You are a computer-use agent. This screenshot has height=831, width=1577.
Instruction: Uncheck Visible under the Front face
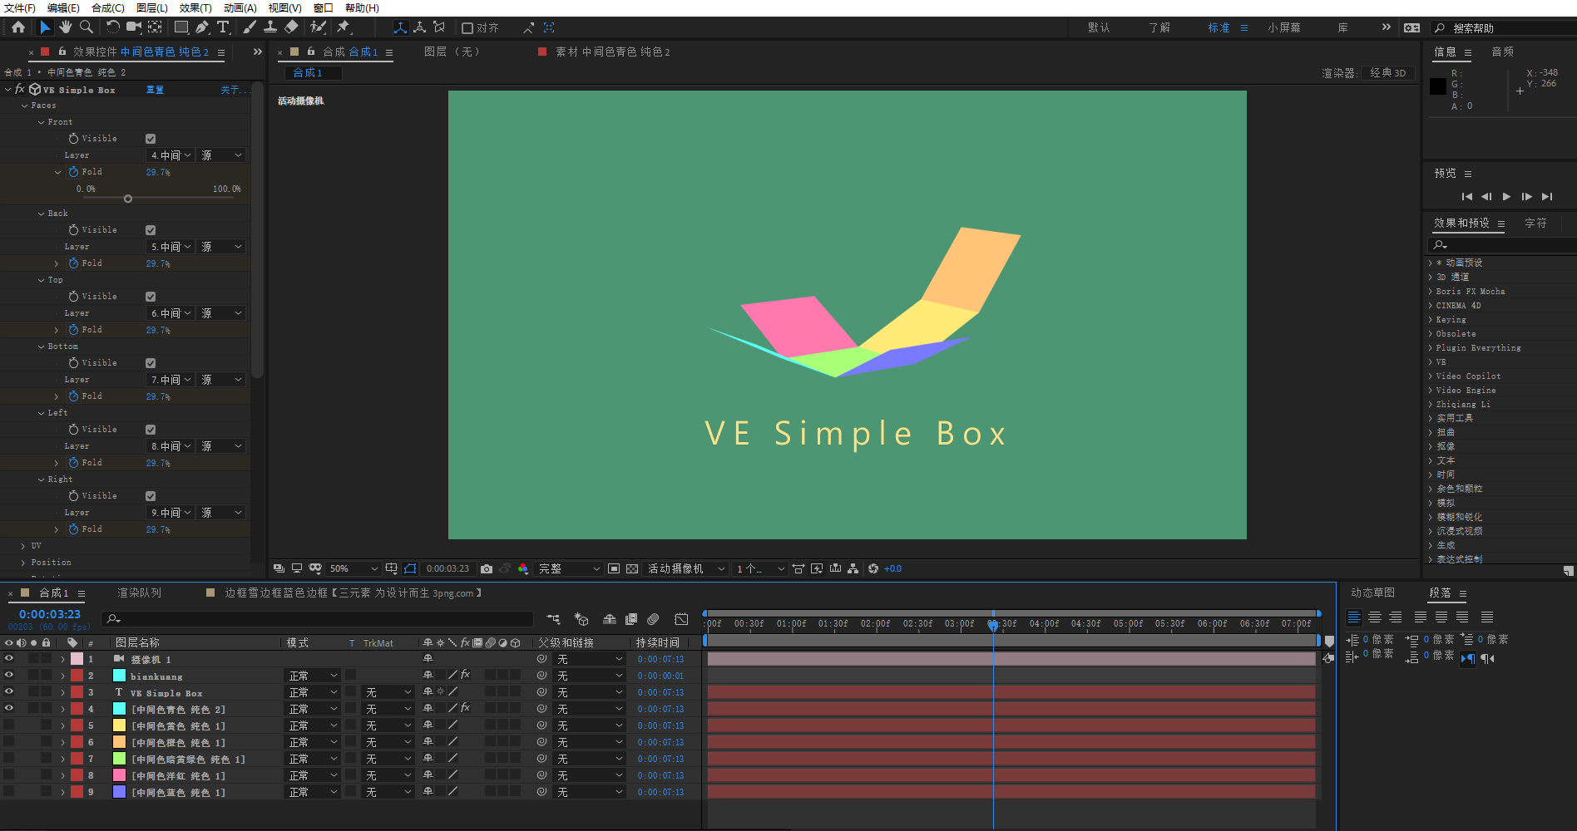pyautogui.click(x=150, y=138)
